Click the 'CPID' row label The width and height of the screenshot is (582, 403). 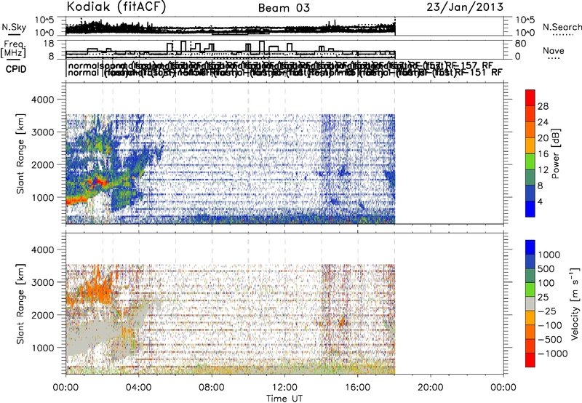(16, 69)
